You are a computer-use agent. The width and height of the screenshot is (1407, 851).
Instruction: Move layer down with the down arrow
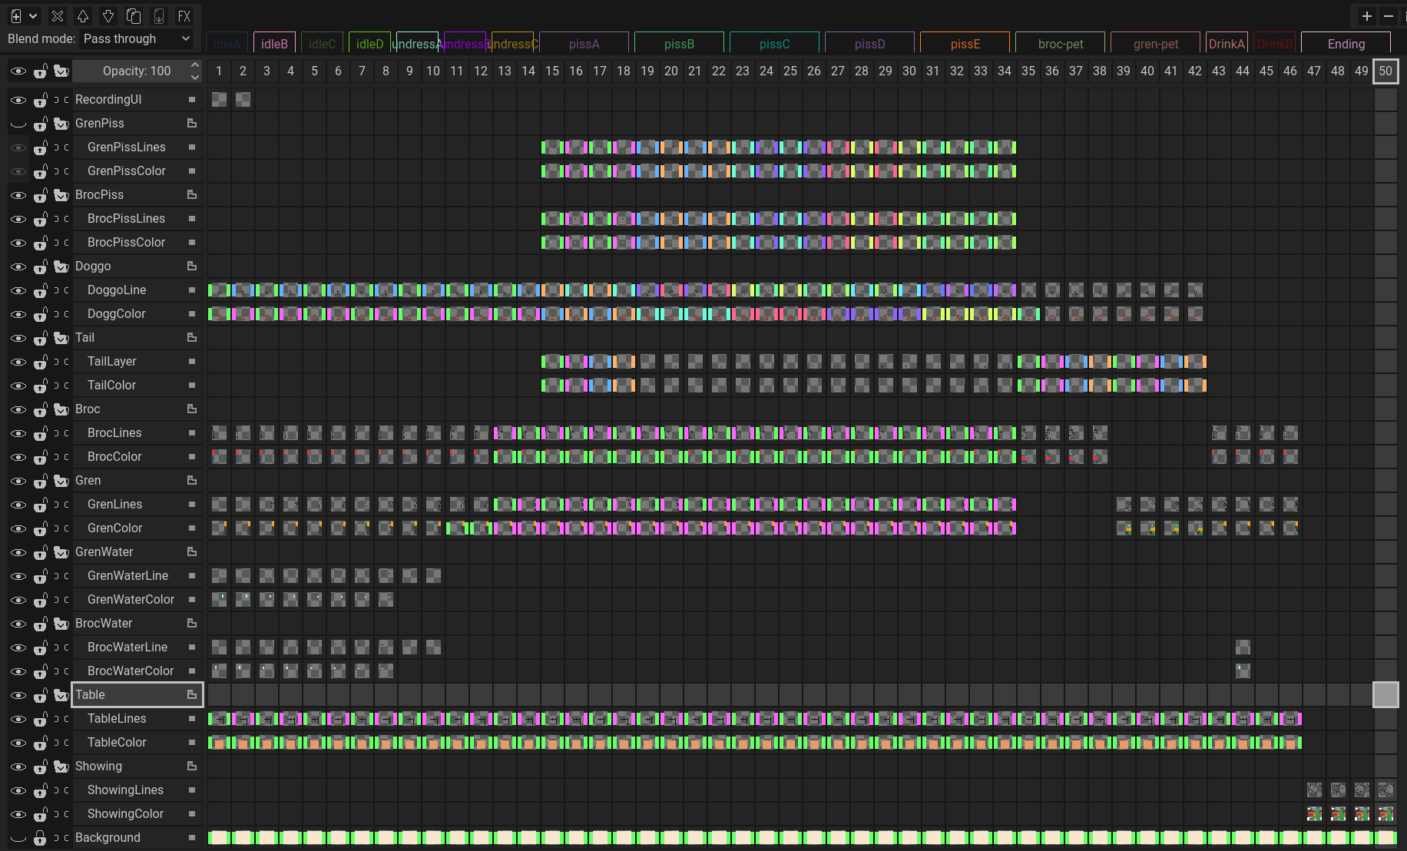[108, 16]
